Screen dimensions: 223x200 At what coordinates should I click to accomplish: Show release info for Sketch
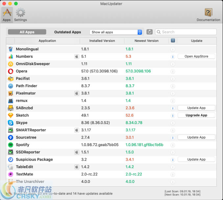coord(173,116)
